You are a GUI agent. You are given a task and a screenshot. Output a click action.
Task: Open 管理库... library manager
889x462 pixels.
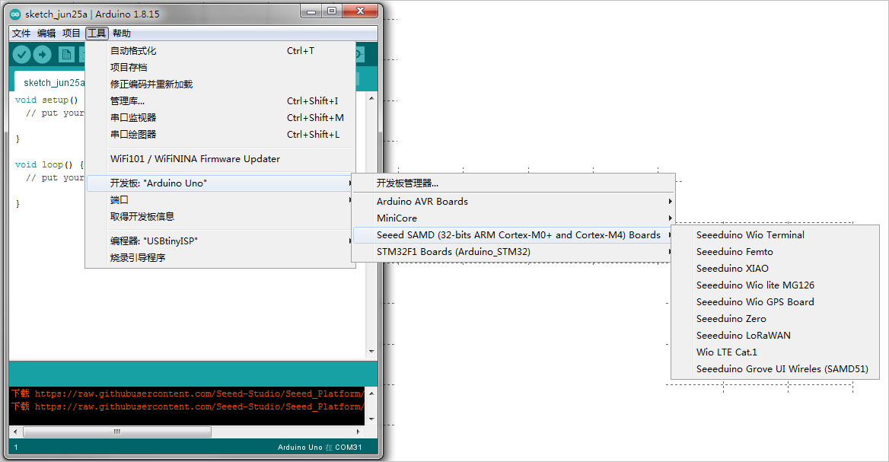tap(220, 101)
